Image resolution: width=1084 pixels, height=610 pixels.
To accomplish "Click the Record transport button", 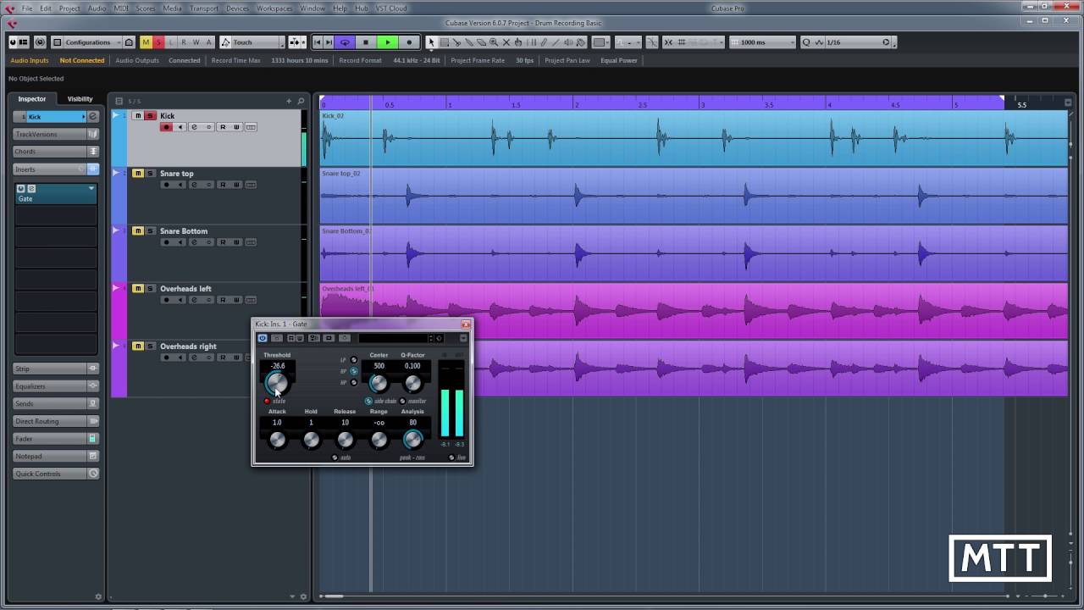I will (x=409, y=42).
